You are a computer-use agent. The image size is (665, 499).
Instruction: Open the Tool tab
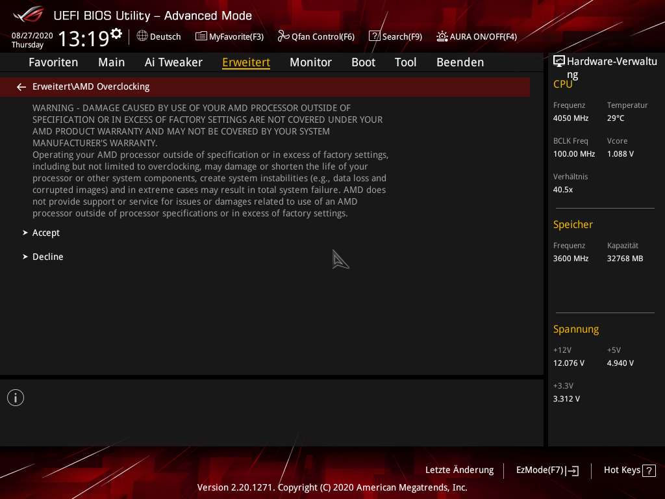(x=405, y=62)
